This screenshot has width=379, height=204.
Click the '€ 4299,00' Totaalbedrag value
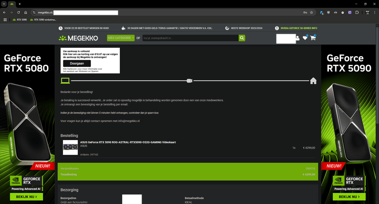click(309, 174)
